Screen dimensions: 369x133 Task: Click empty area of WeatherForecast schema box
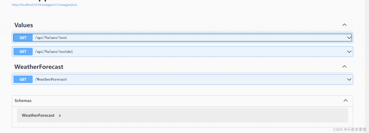point(202,115)
